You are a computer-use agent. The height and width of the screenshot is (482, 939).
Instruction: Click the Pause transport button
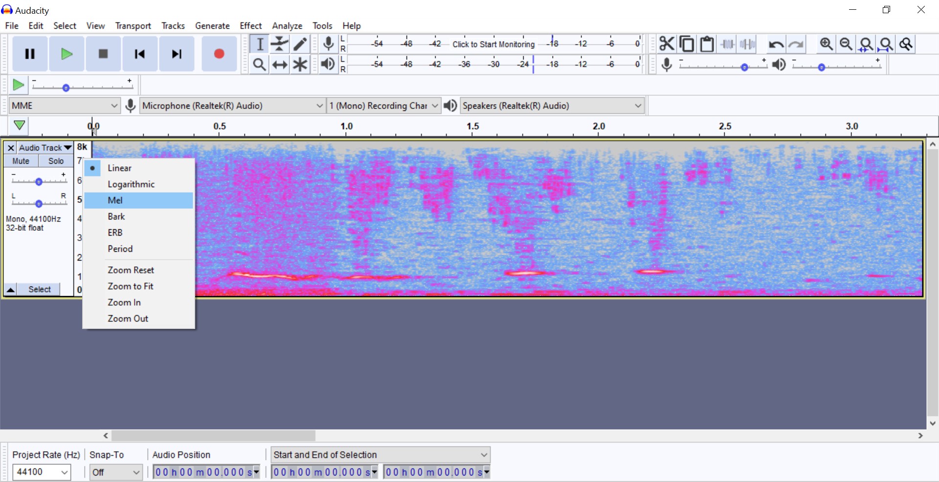pos(30,54)
